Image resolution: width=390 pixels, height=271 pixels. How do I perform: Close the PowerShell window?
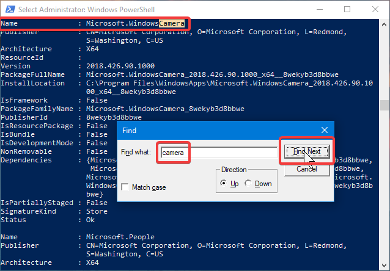[x=375, y=9]
